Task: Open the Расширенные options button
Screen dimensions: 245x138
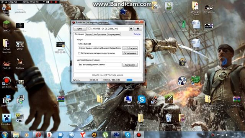Action: (x=130, y=53)
